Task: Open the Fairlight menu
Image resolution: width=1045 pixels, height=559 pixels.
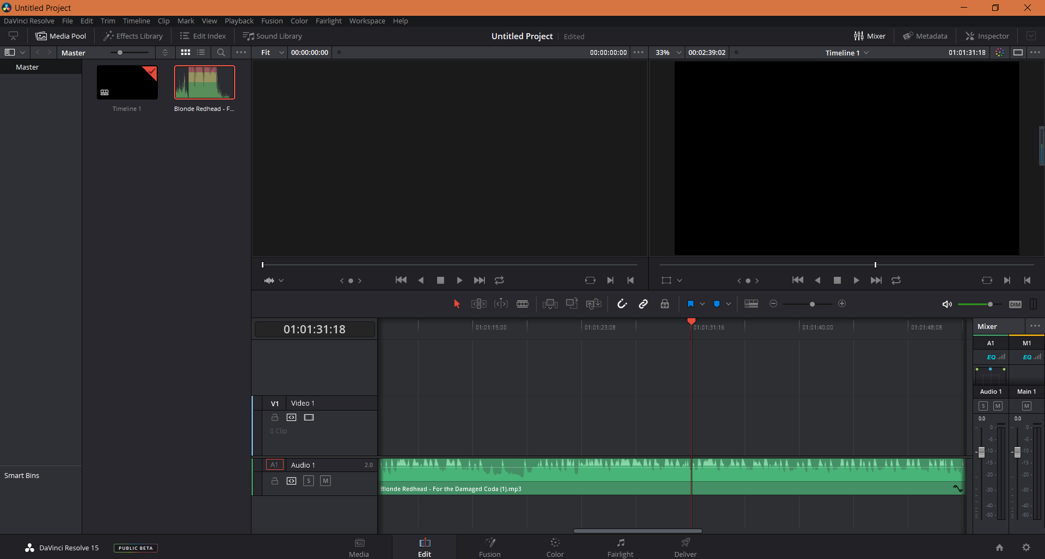Action: click(x=328, y=21)
